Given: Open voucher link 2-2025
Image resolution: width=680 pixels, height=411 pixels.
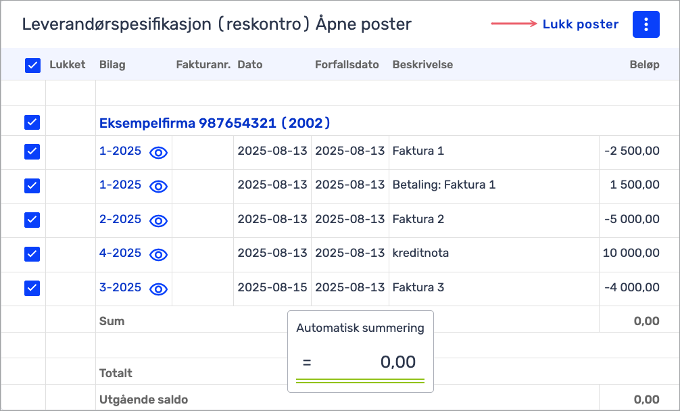Looking at the screenshot, I should 120,220.
